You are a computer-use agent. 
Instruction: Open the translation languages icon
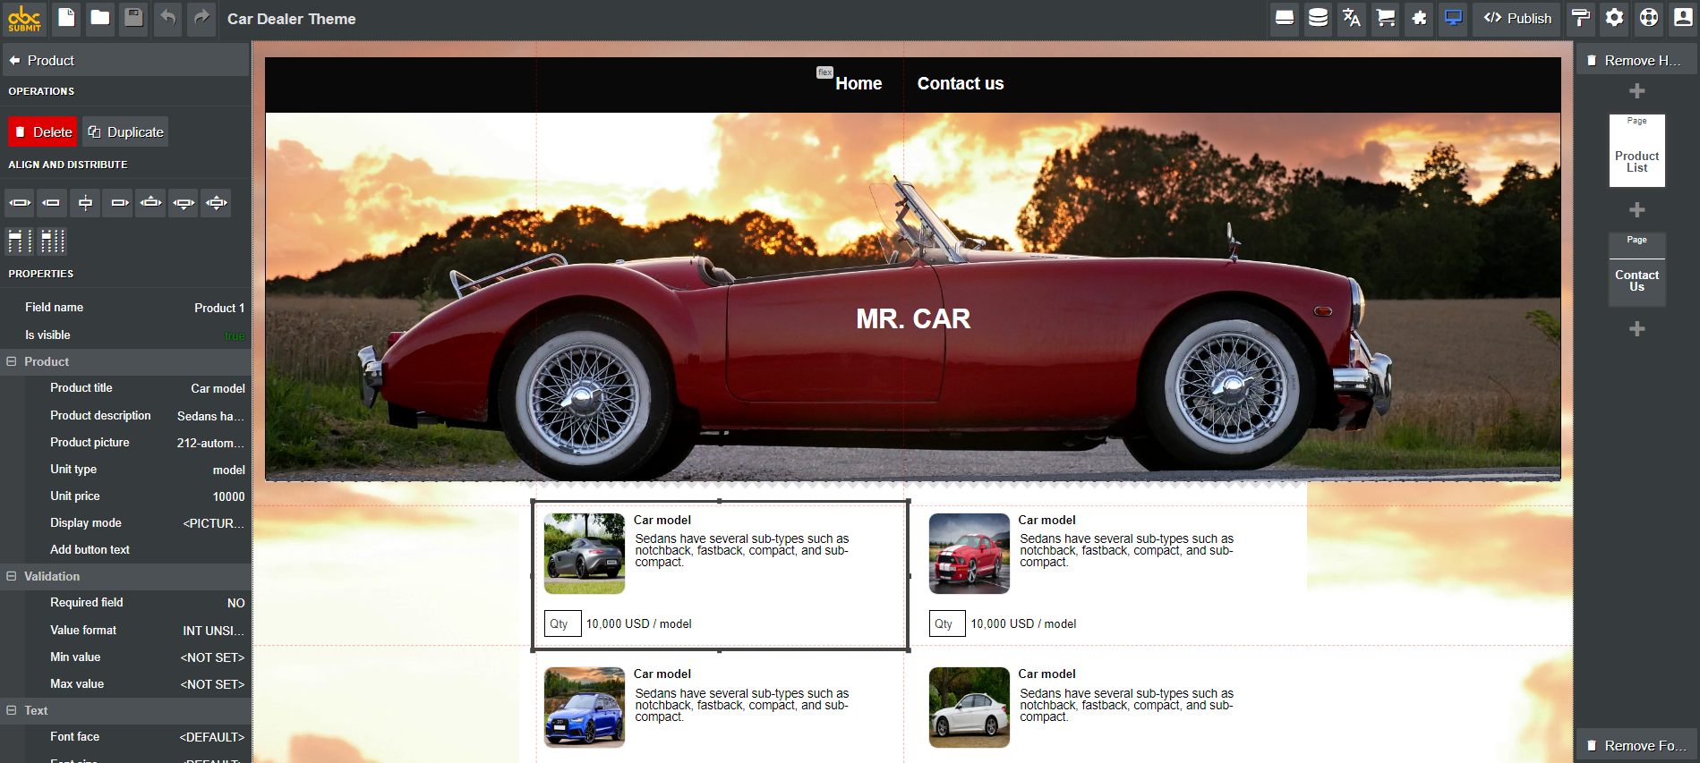pos(1352,18)
